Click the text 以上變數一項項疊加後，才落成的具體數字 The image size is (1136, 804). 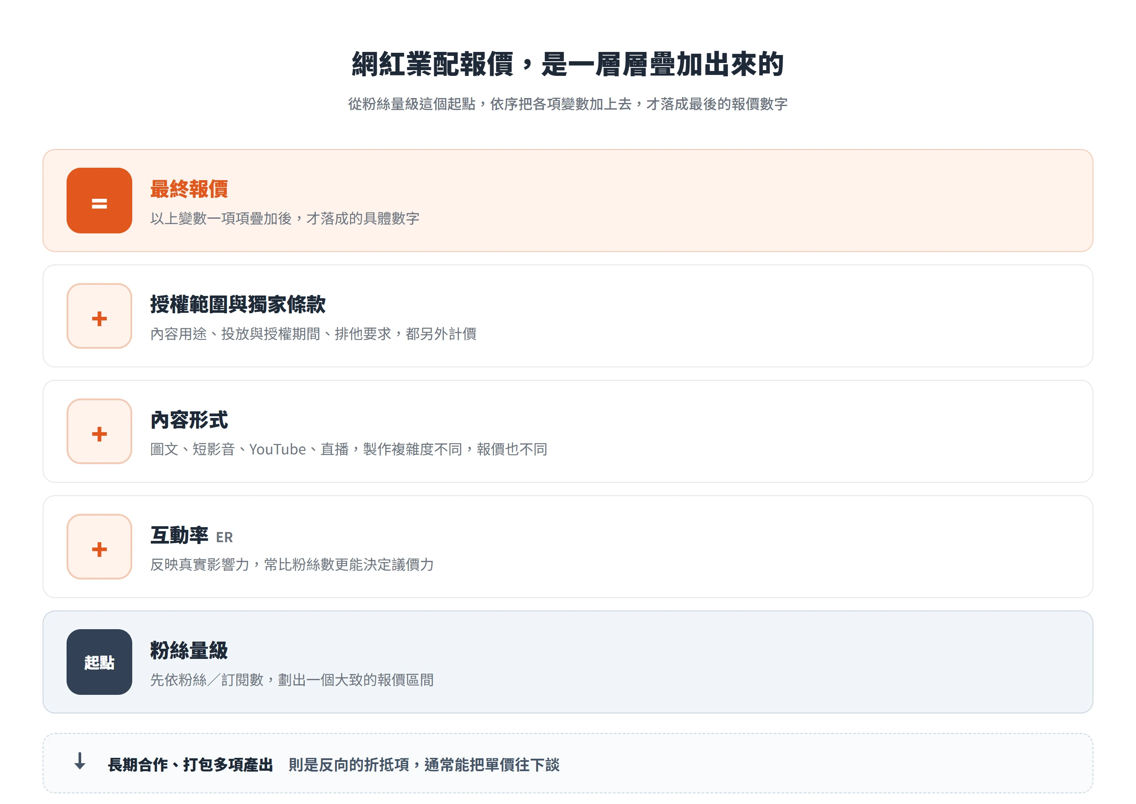click(x=284, y=218)
